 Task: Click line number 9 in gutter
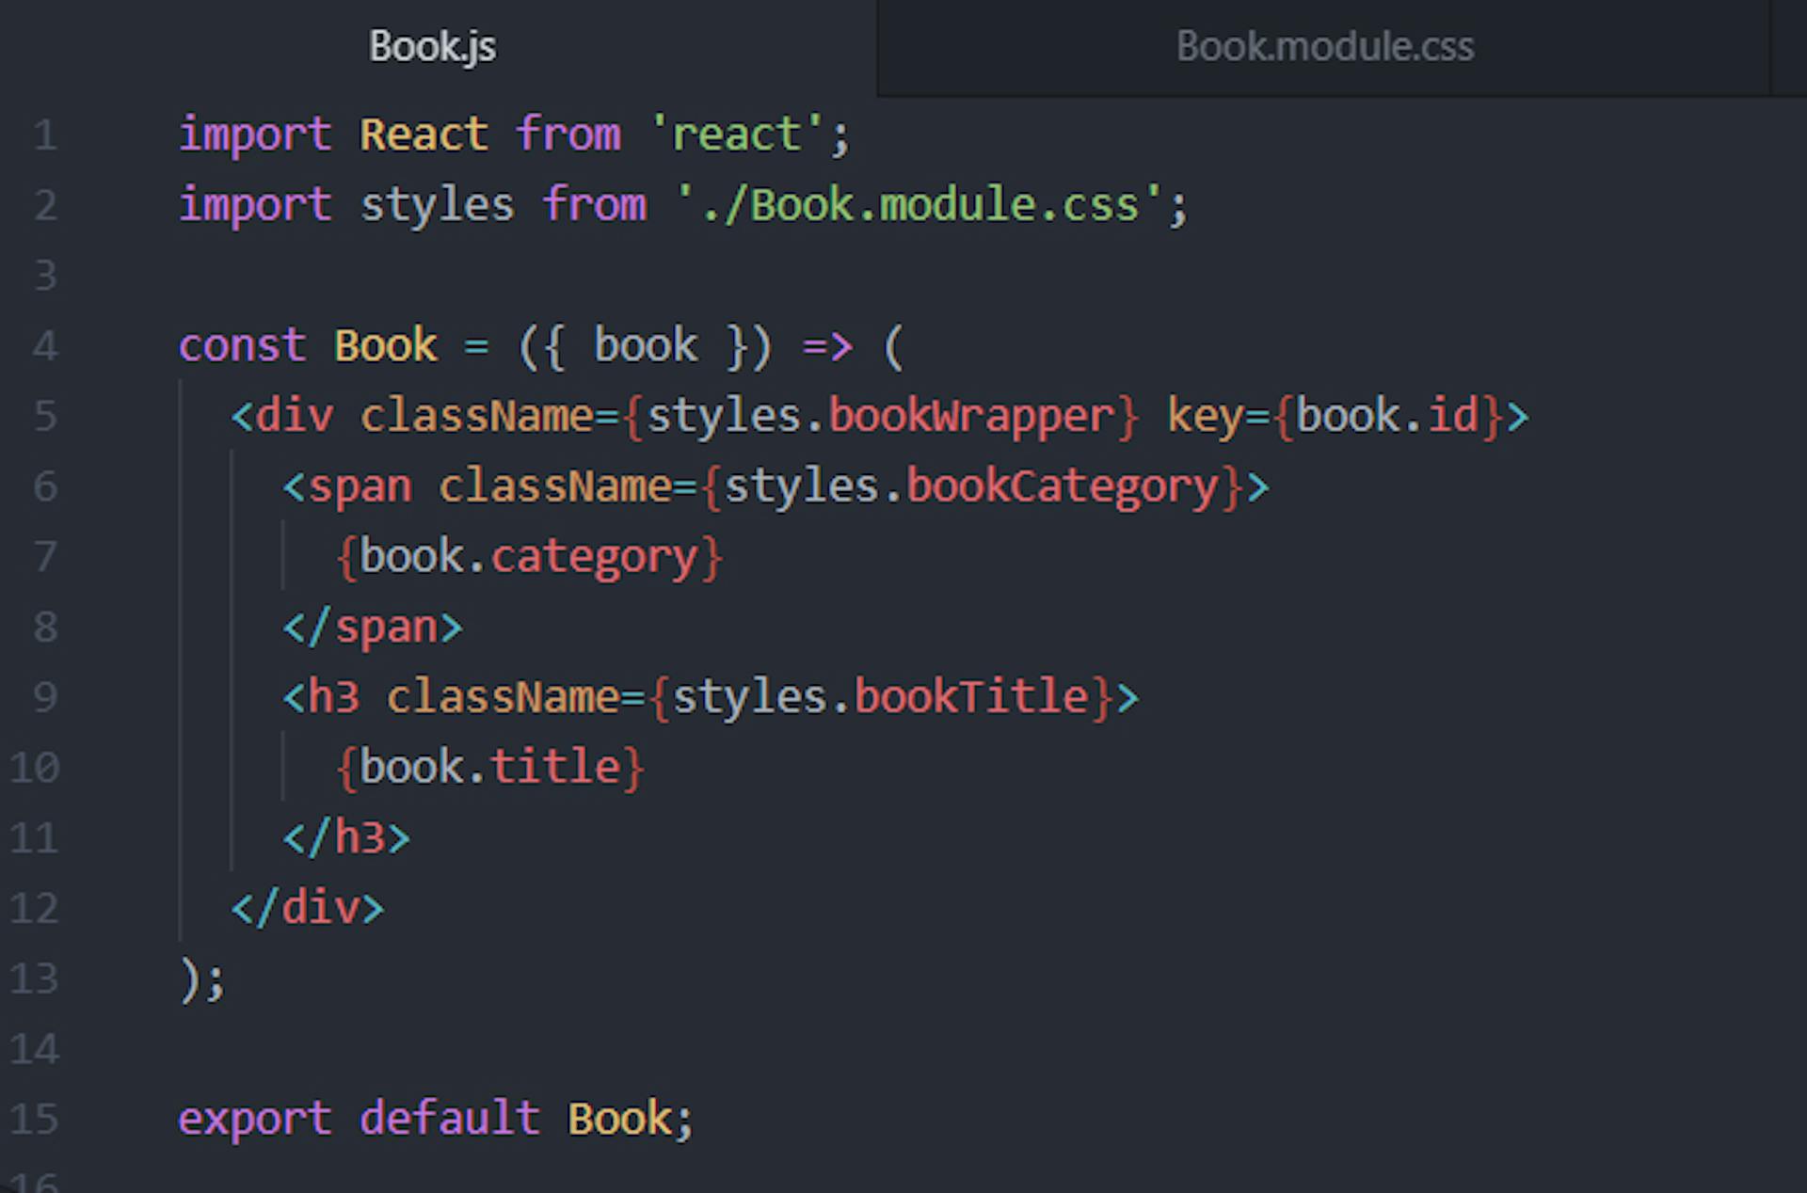(x=44, y=697)
